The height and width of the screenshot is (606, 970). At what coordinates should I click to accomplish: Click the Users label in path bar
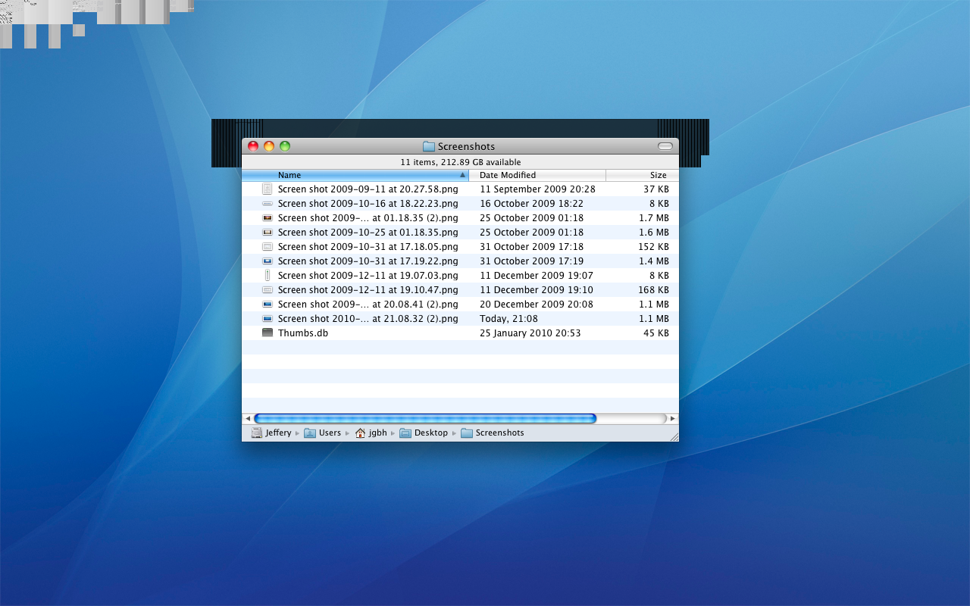pyautogui.click(x=330, y=433)
